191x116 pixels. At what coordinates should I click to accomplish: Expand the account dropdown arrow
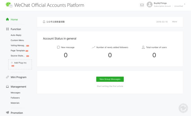[x=185, y=4]
